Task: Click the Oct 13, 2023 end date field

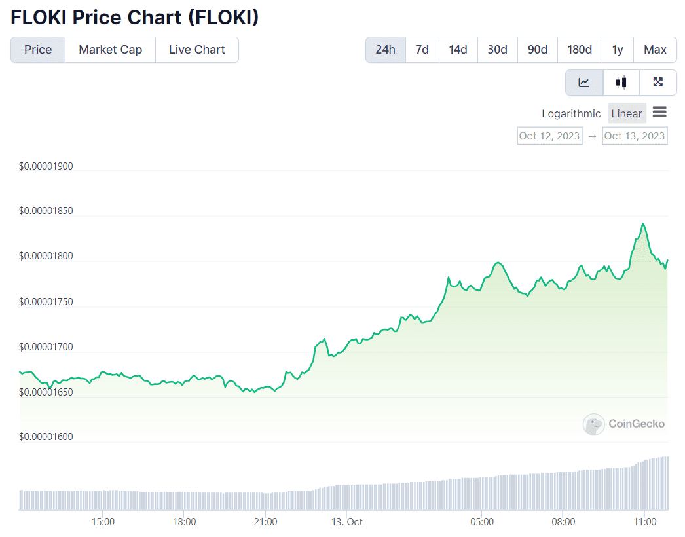Action: coord(635,136)
